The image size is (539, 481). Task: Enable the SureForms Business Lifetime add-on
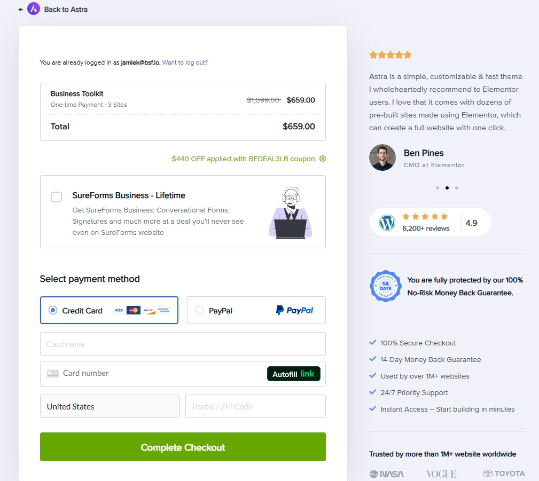(x=57, y=197)
